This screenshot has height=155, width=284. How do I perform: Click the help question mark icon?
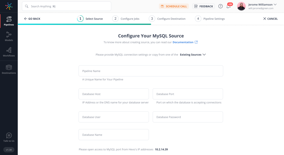(x=220, y=6)
